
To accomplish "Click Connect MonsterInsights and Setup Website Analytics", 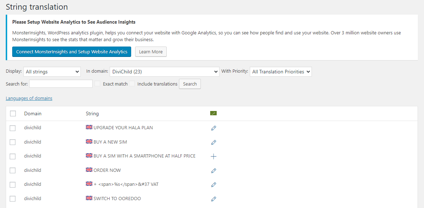I will (72, 52).
